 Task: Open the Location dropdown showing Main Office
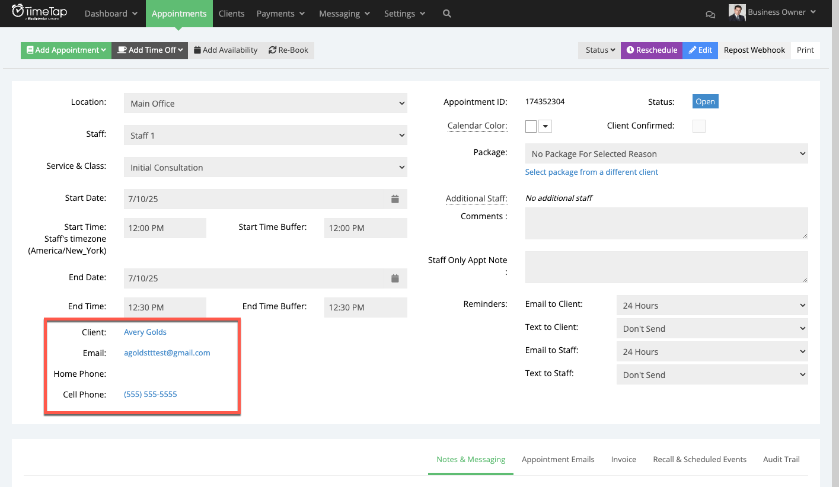[265, 102]
